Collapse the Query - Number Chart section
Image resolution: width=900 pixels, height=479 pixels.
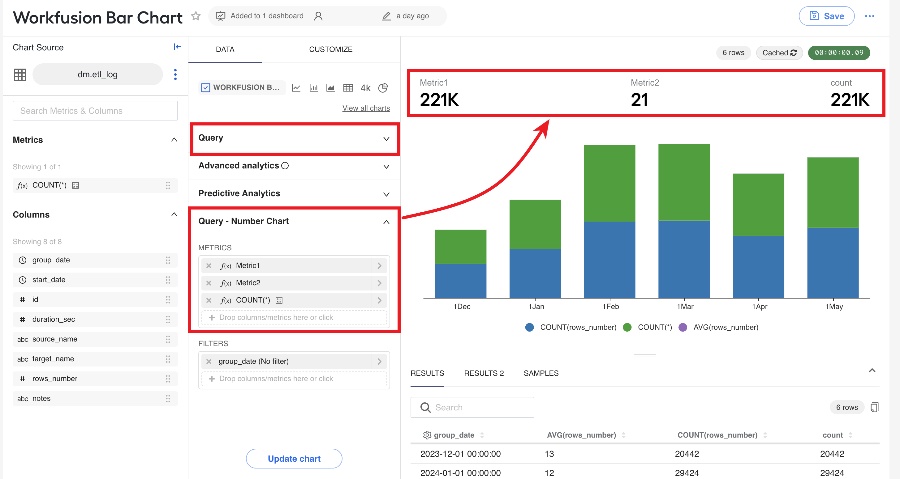(386, 222)
